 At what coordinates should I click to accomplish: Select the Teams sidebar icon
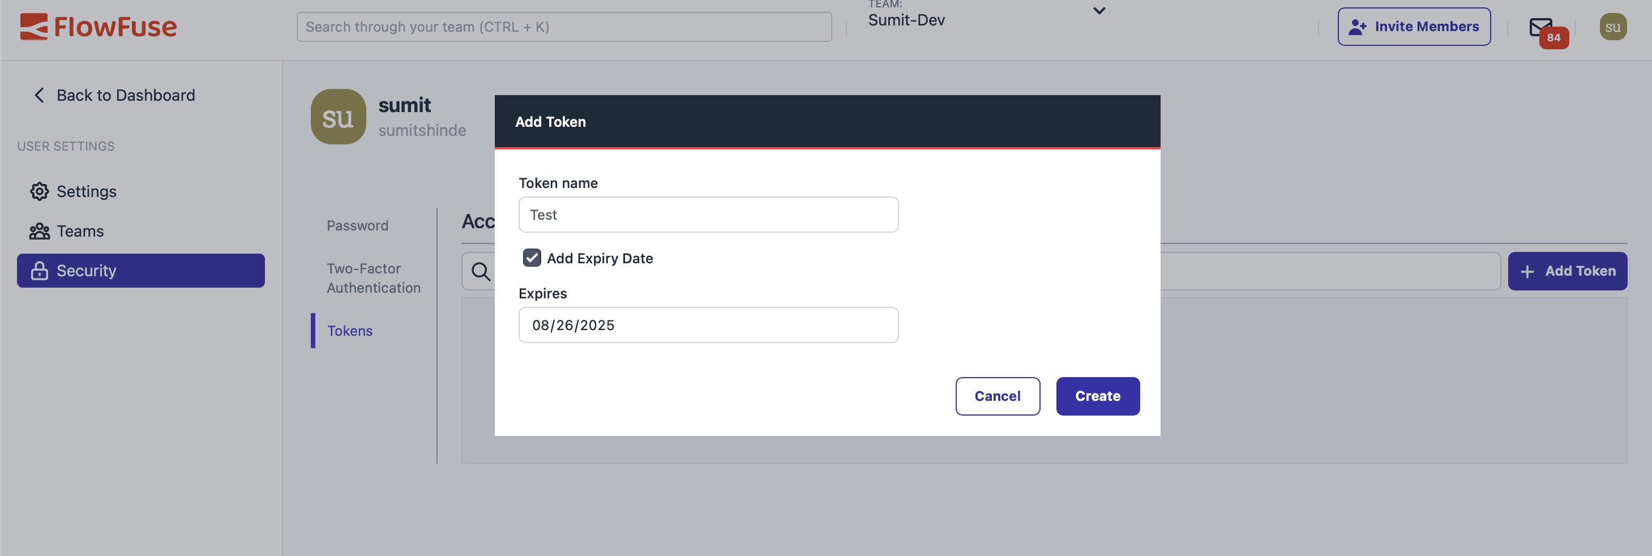(39, 230)
